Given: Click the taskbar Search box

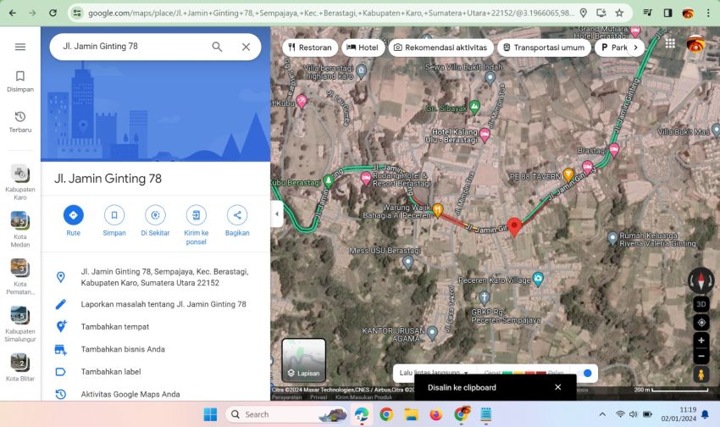Looking at the screenshot, I should (x=287, y=414).
